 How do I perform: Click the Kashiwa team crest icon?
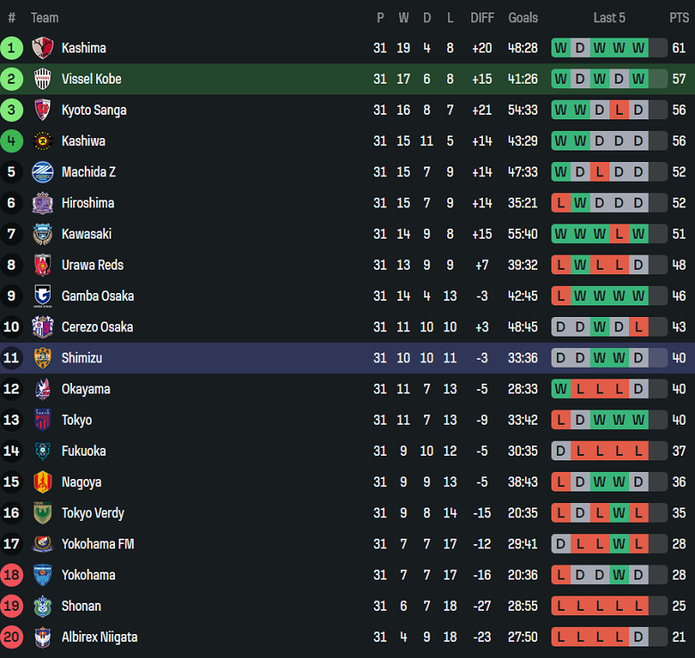43,141
